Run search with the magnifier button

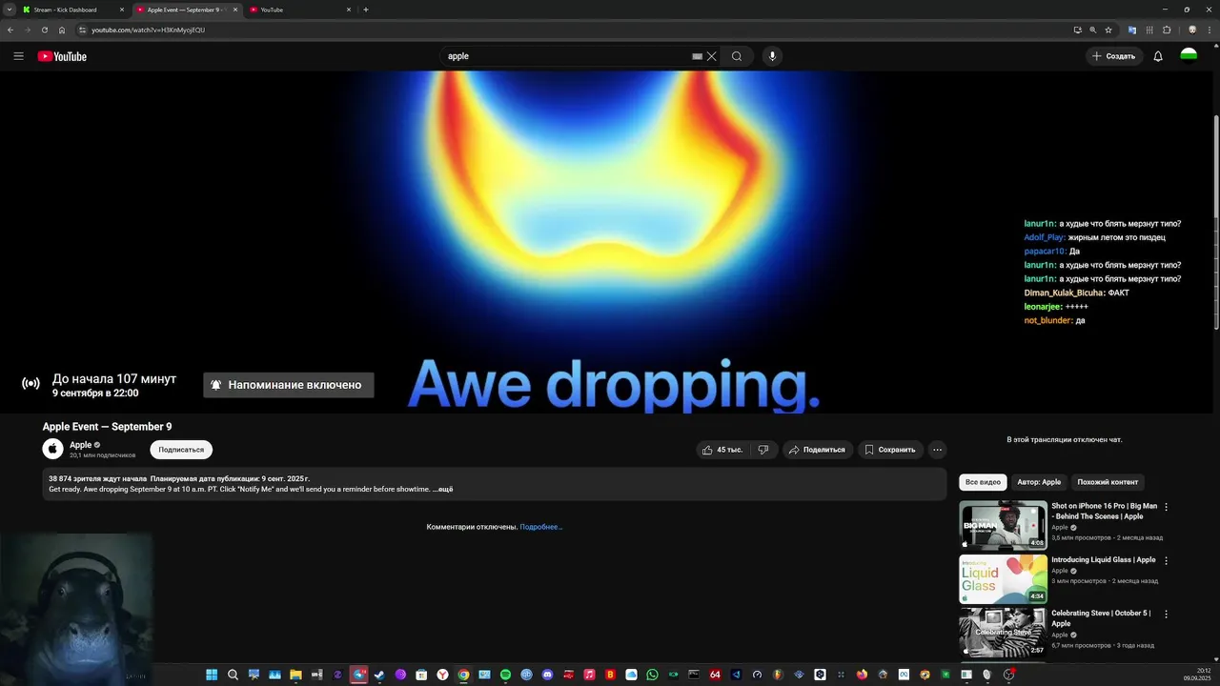tap(737, 56)
